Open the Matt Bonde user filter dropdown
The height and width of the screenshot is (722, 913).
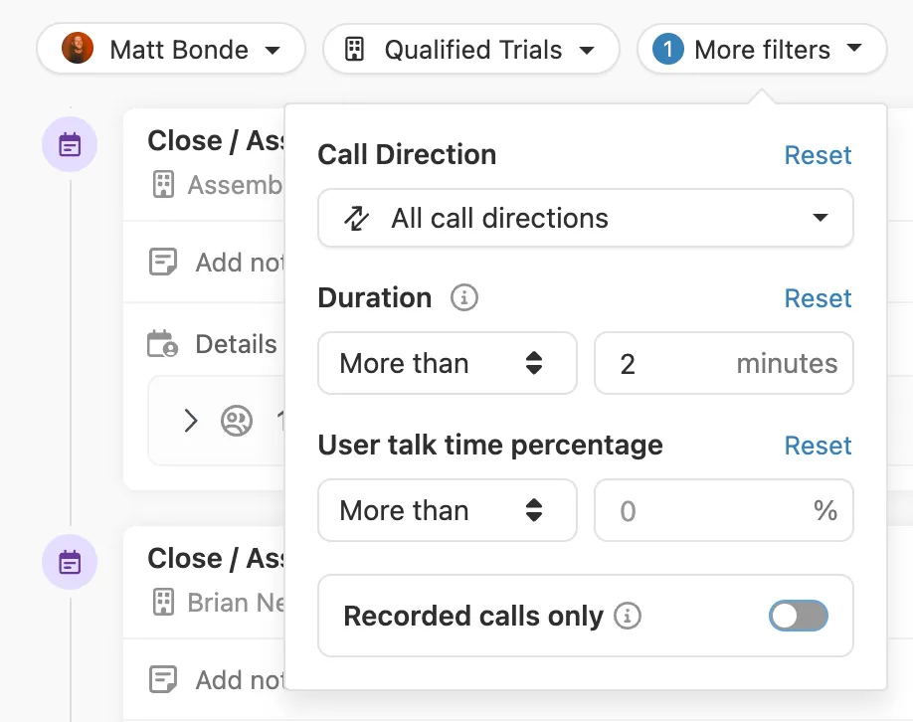point(171,49)
